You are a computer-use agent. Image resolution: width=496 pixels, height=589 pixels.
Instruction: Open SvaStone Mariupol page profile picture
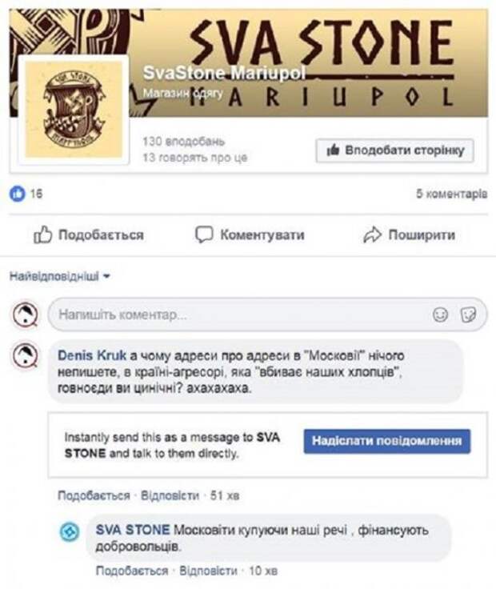point(74,110)
